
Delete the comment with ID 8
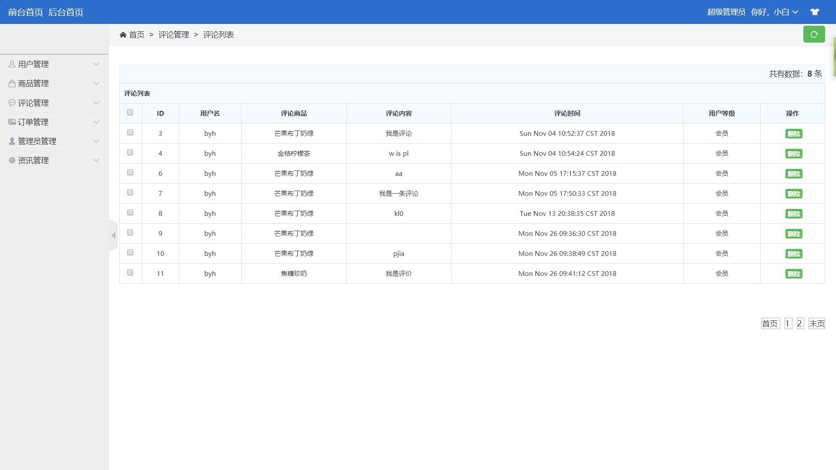tap(793, 214)
